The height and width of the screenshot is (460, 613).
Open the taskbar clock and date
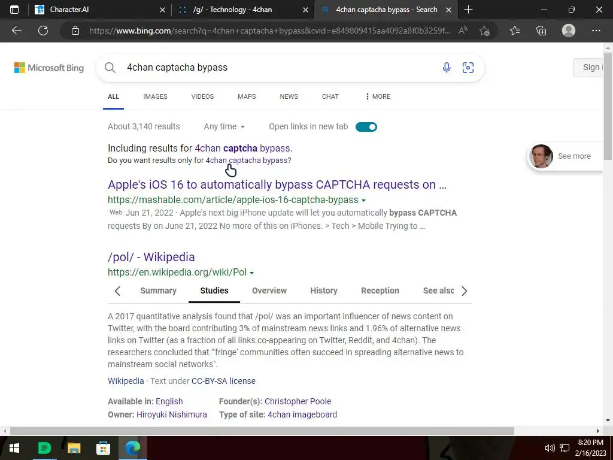[x=590, y=448]
